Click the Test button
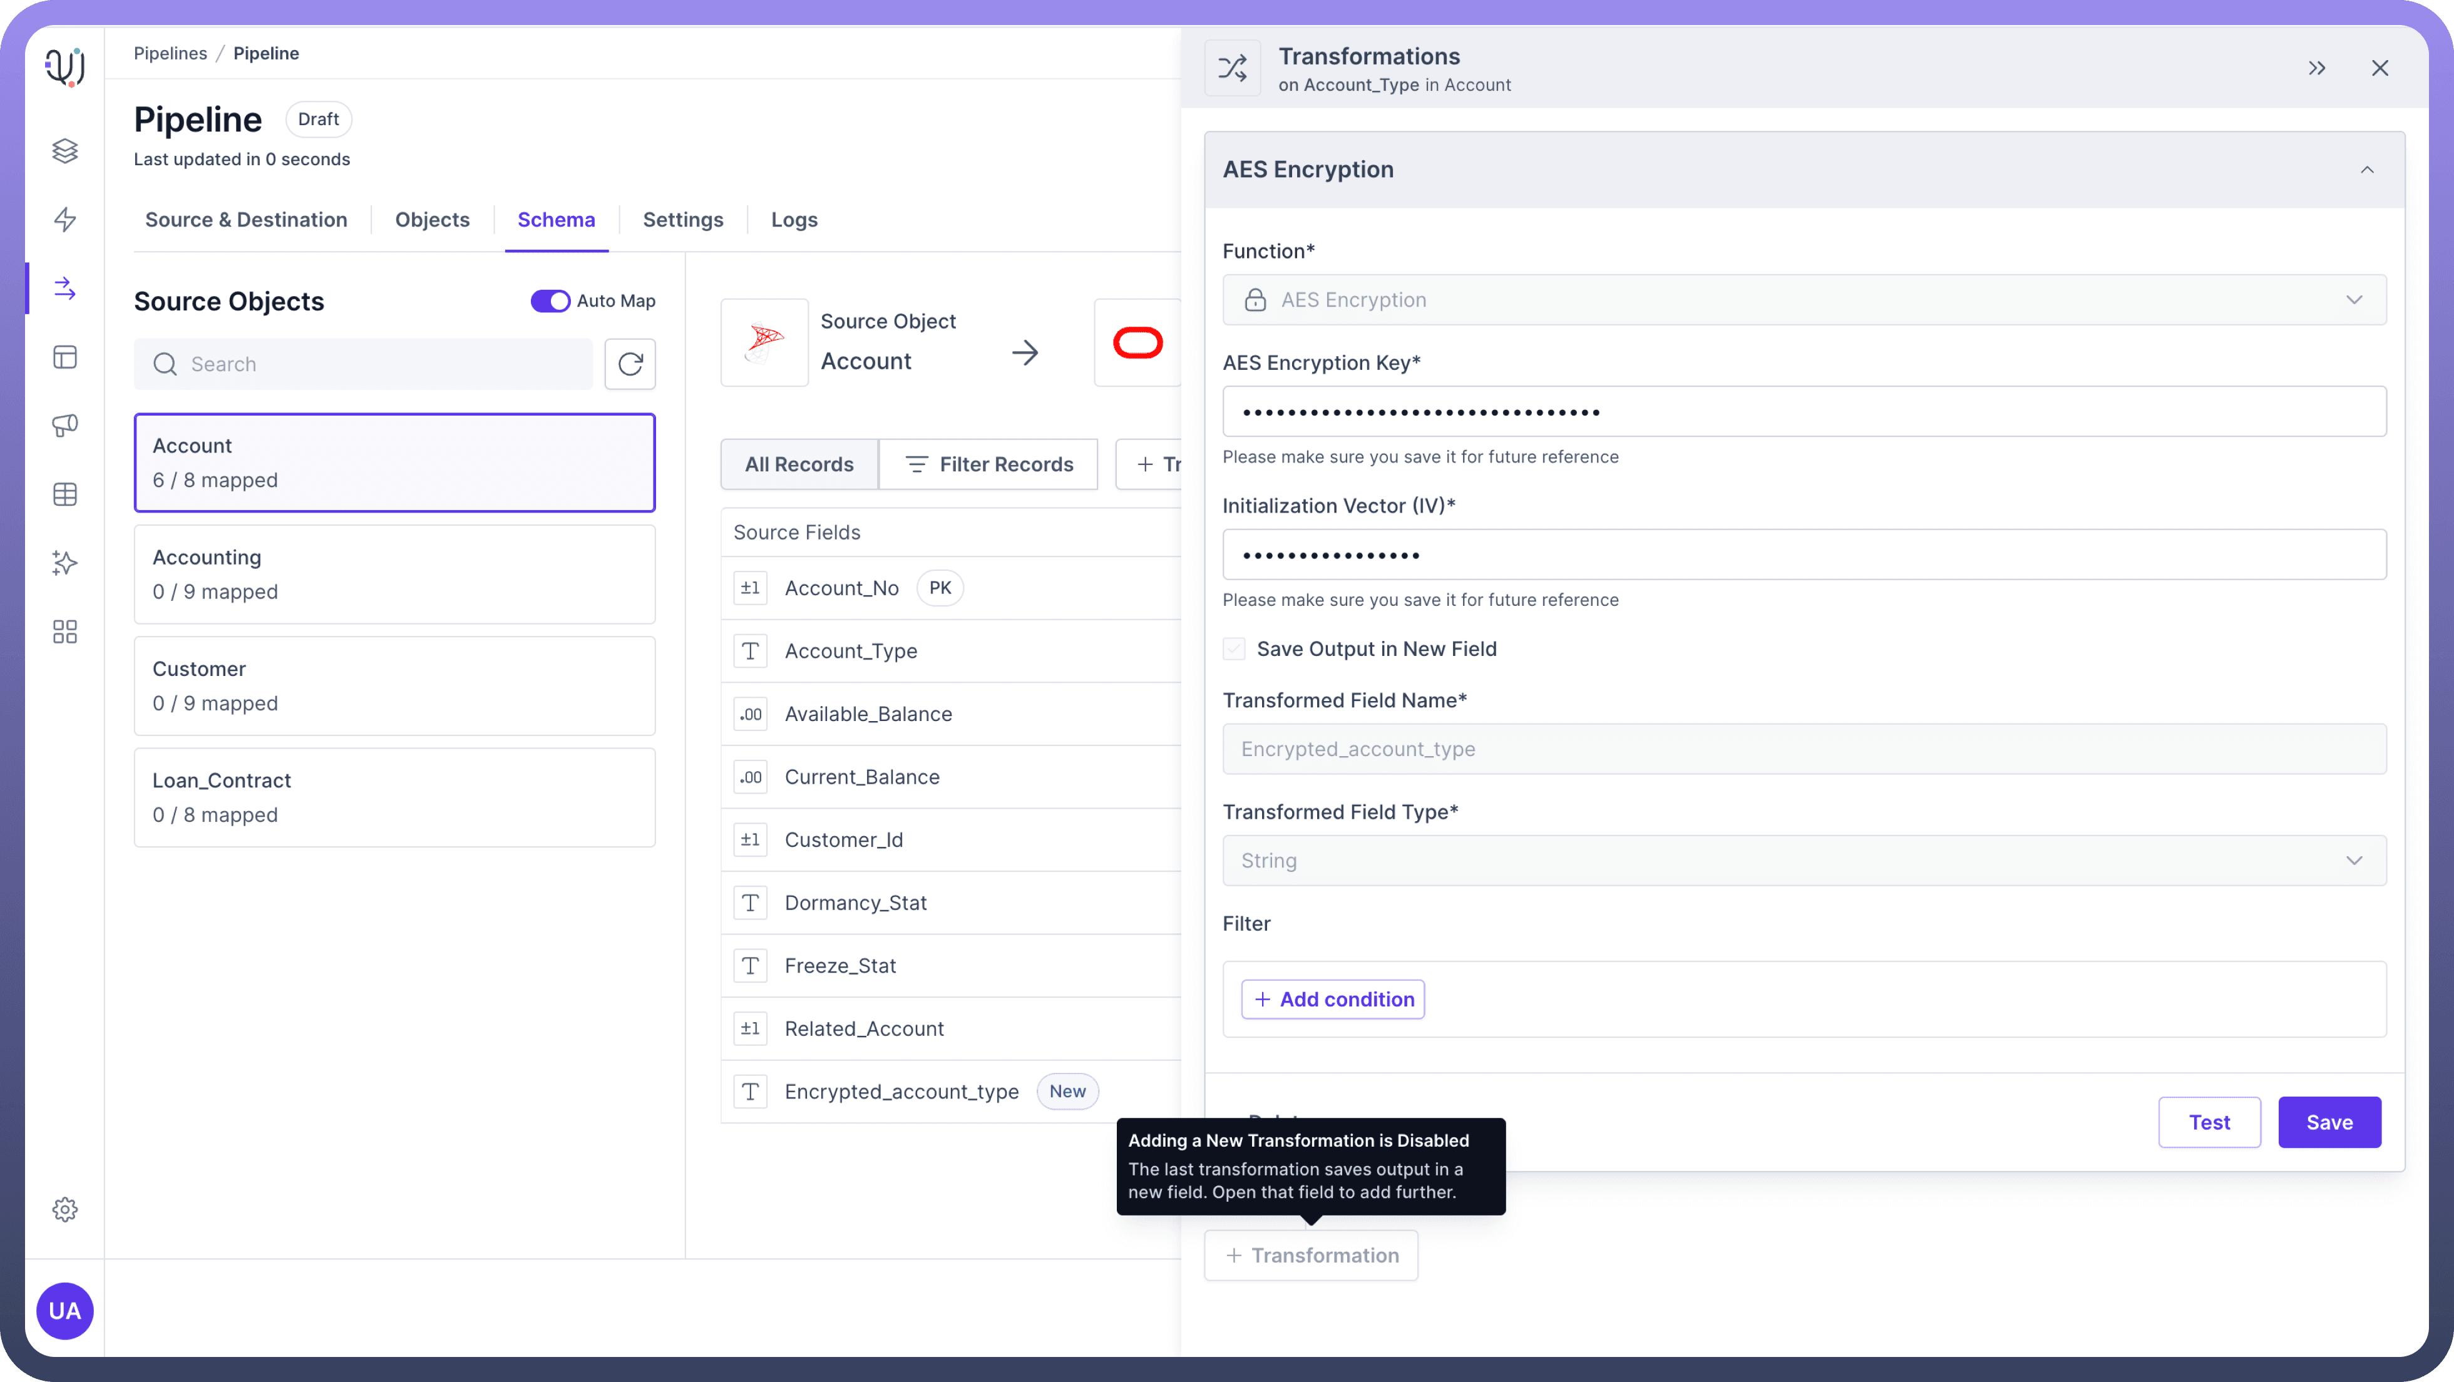The width and height of the screenshot is (2454, 1382). coord(2208,1122)
